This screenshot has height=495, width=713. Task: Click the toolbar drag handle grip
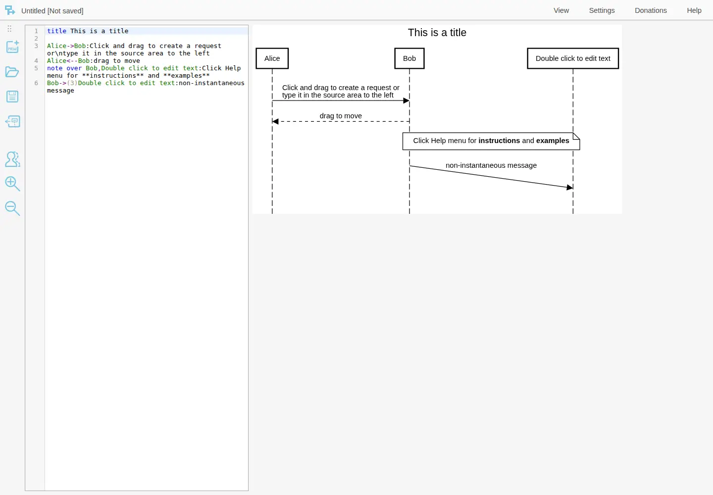[x=9, y=29]
